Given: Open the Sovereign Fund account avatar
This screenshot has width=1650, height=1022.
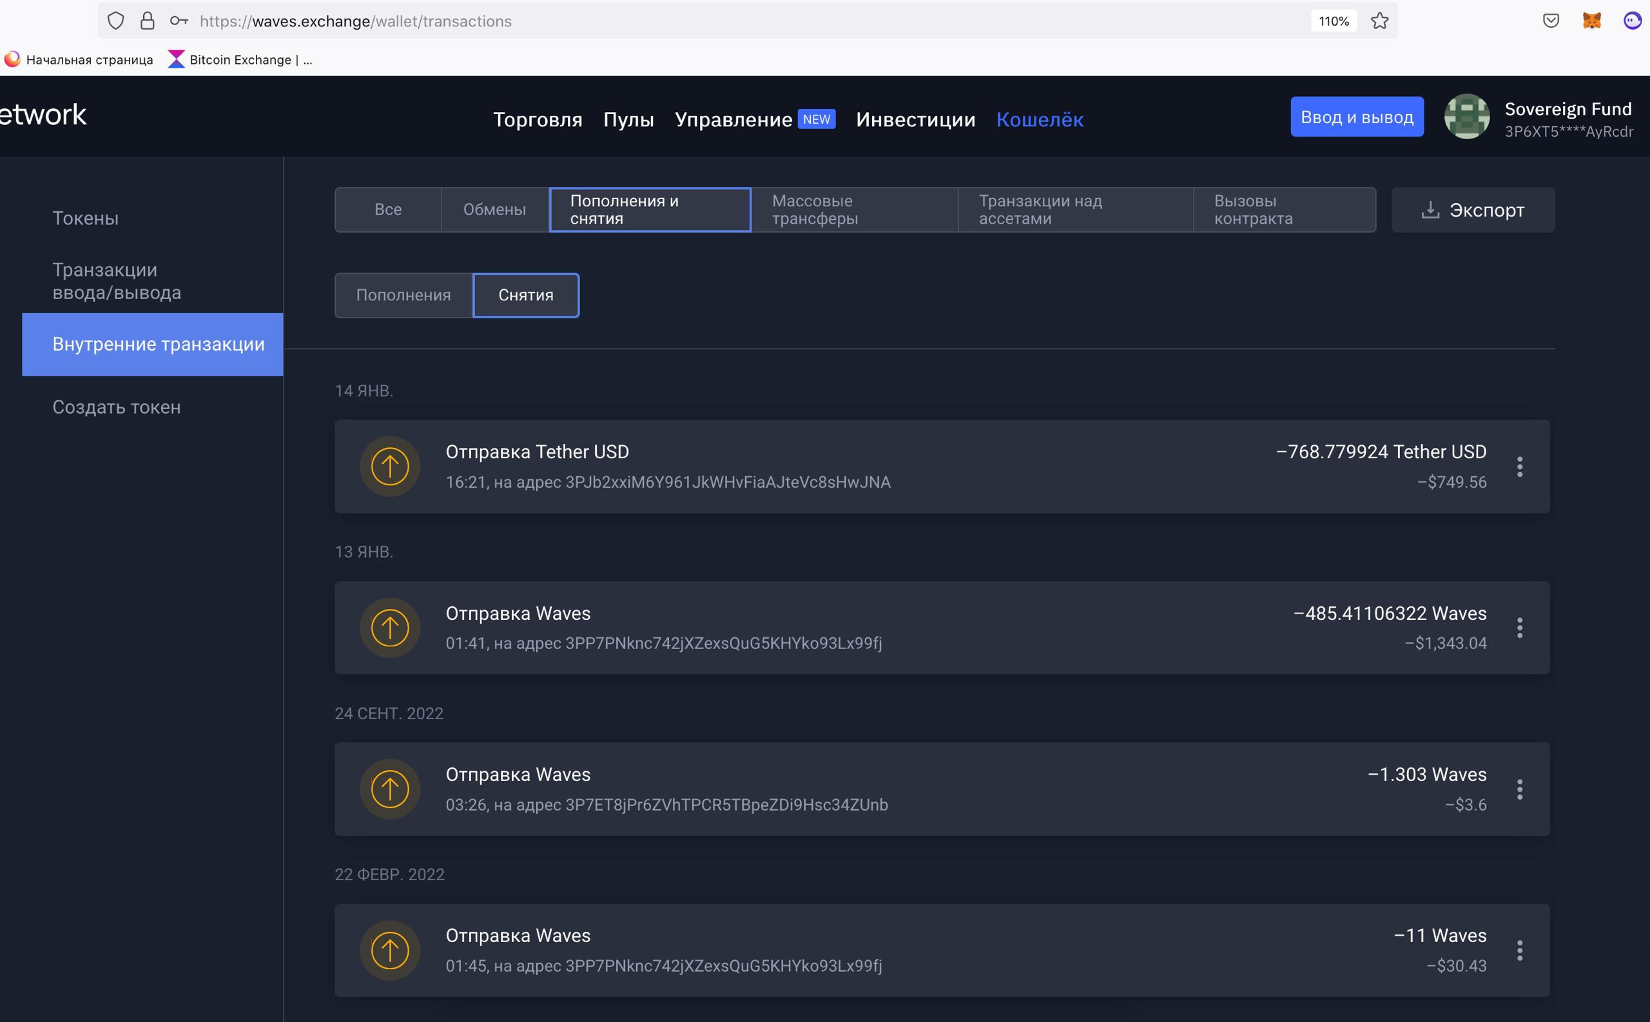Looking at the screenshot, I should click(x=1466, y=117).
